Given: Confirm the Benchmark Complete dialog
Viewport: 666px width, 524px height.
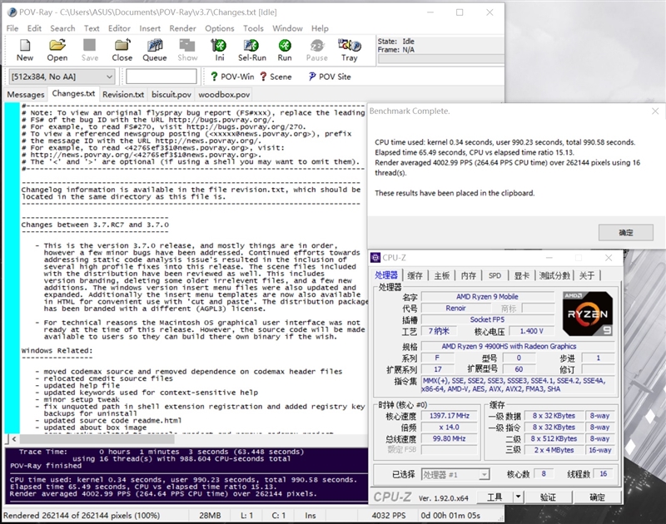Looking at the screenshot, I should [x=625, y=232].
